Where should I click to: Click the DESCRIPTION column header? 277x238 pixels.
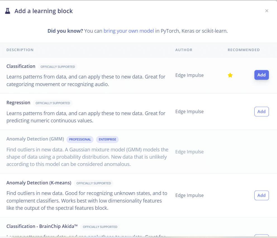click(20, 50)
